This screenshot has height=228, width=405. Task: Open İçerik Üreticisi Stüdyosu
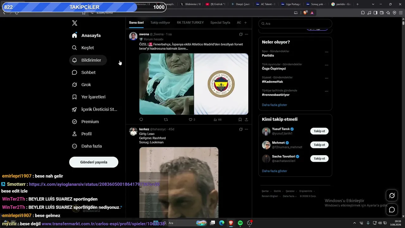(x=95, y=110)
